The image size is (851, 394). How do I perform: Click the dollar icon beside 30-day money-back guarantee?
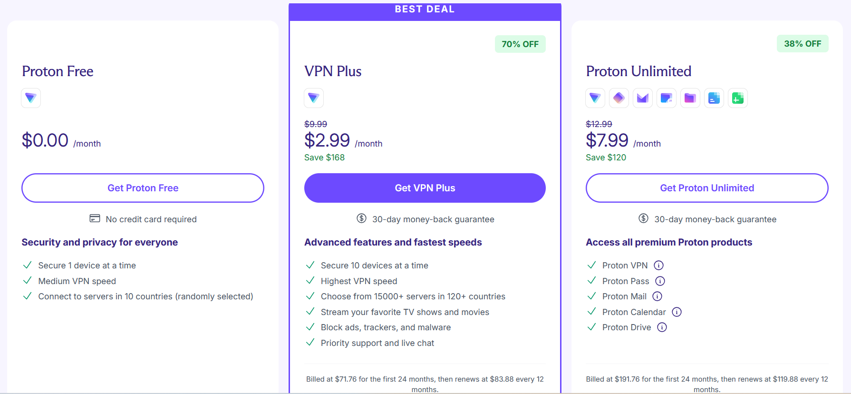pyautogui.click(x=361, y=218)
